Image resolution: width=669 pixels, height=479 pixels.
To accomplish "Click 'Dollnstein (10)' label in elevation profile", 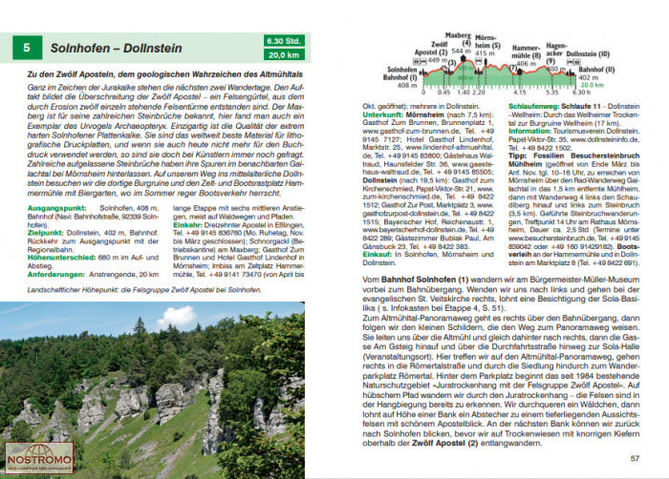I will (588, 54).
